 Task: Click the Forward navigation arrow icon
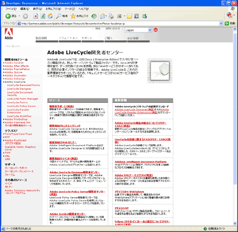[x=25, y=16]
